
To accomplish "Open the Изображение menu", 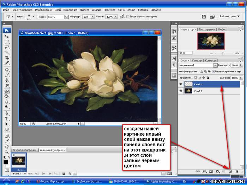I will pyautogui.click(x=43, y=10).
